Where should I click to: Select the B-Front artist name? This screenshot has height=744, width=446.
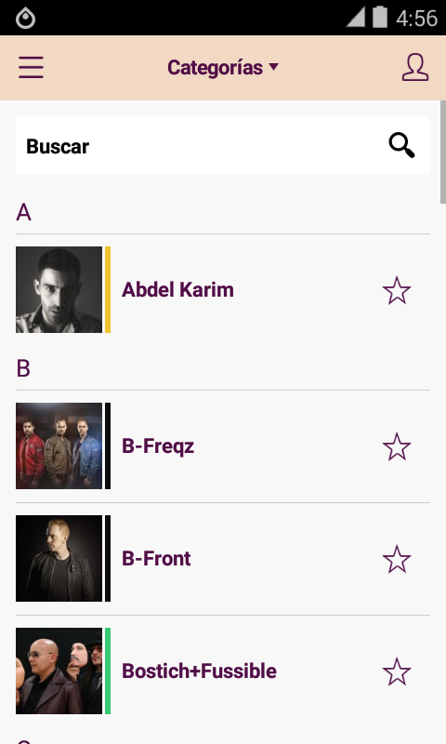156,559
